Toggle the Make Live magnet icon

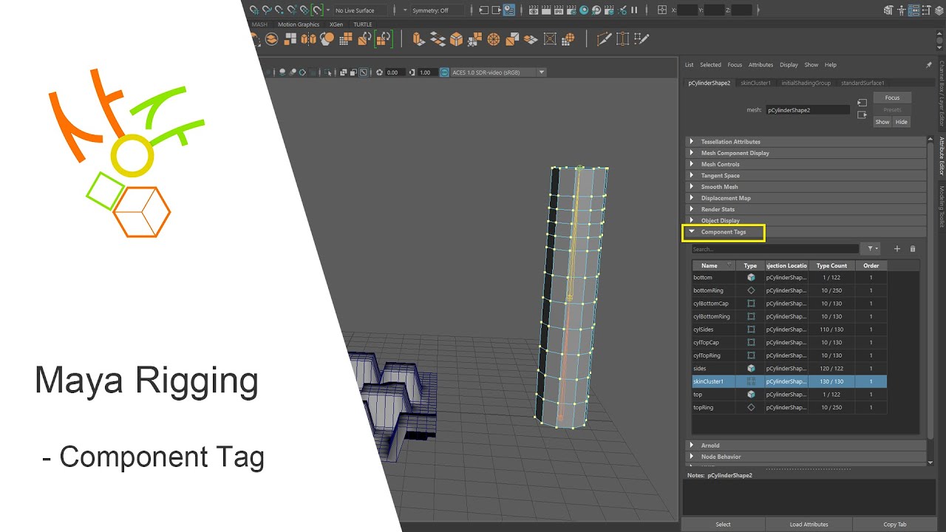317,10
